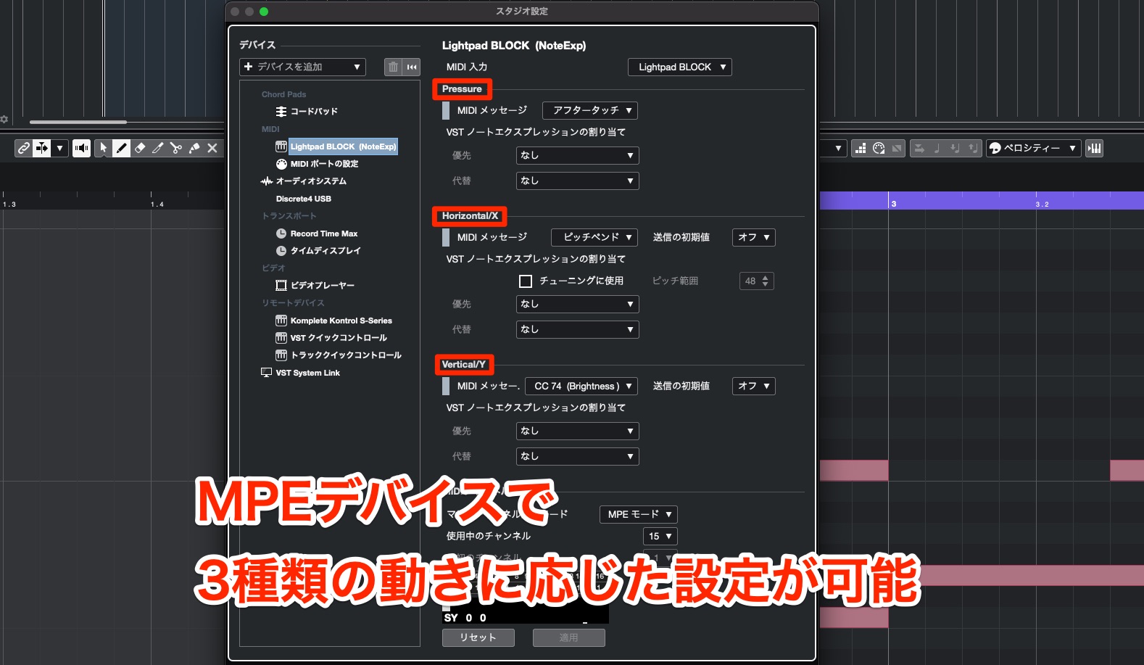
Task: Open 使用中のチャンネル 15 dropdown
Action: click(660, 536)
